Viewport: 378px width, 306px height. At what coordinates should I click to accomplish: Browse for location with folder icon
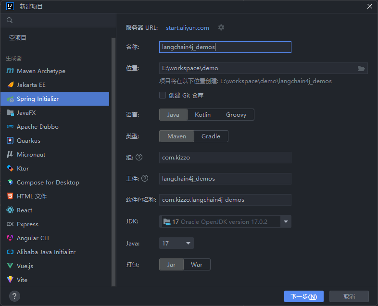pyautogui.click(x=361, y=68)
